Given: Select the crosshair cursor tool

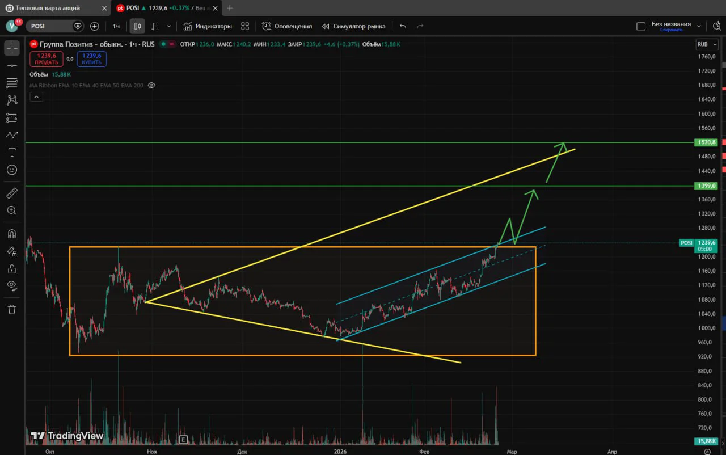Looking at the screenshot, I should coord(12,48).
